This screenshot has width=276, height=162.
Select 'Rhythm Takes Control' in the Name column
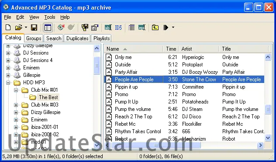point(138,131)
